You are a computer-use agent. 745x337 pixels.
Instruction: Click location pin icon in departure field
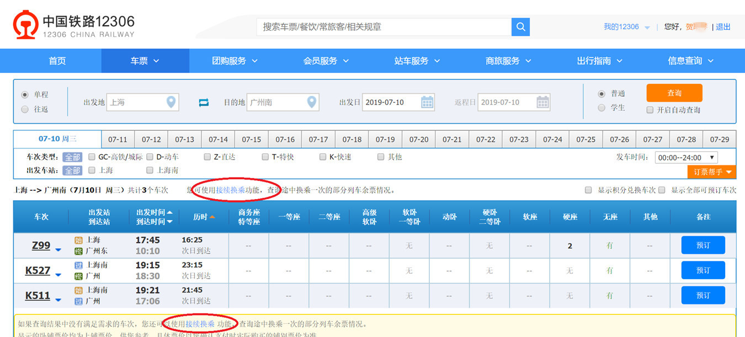pos(171,102)
